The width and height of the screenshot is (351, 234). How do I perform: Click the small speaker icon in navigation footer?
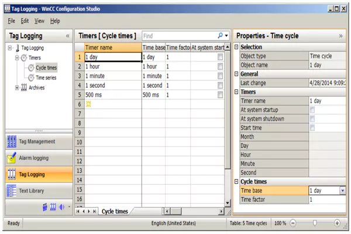(x=61, y=207)
